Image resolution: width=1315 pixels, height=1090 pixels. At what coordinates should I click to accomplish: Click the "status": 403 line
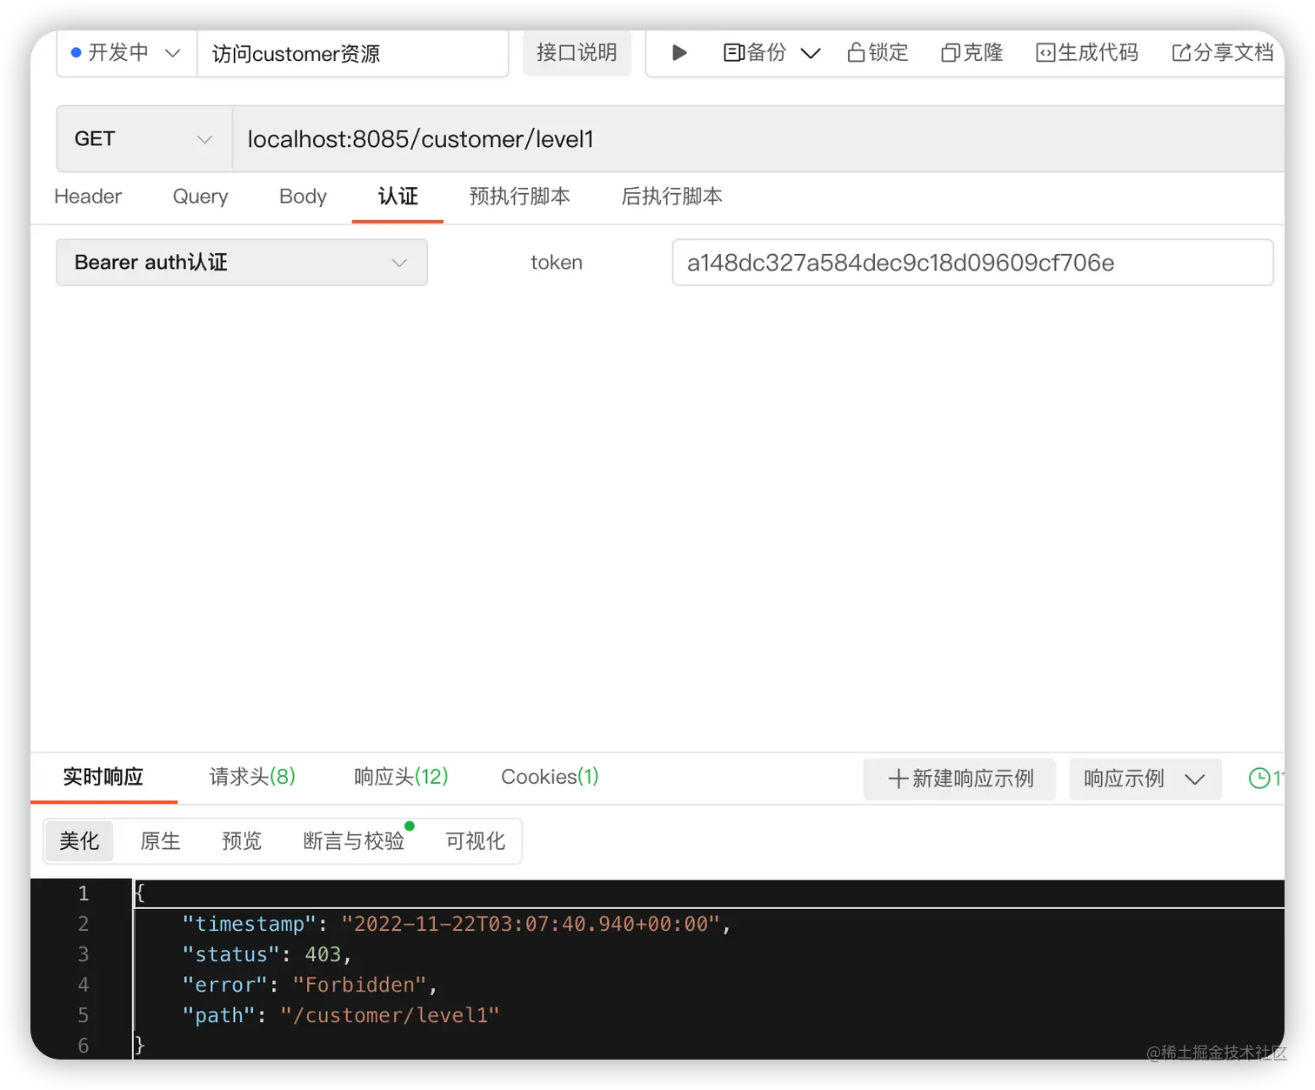click(x=266, y=954)
